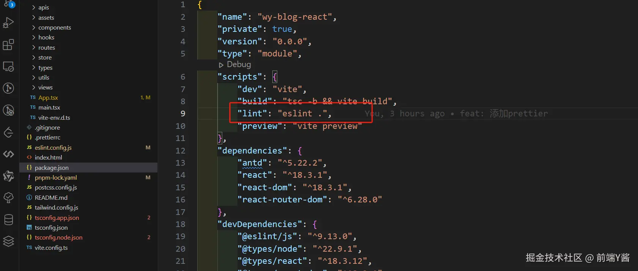Open the LeetCode activity bar icon

click(8, 132)
